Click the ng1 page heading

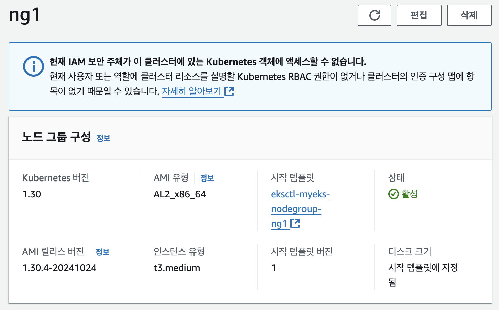pos(24,15)
